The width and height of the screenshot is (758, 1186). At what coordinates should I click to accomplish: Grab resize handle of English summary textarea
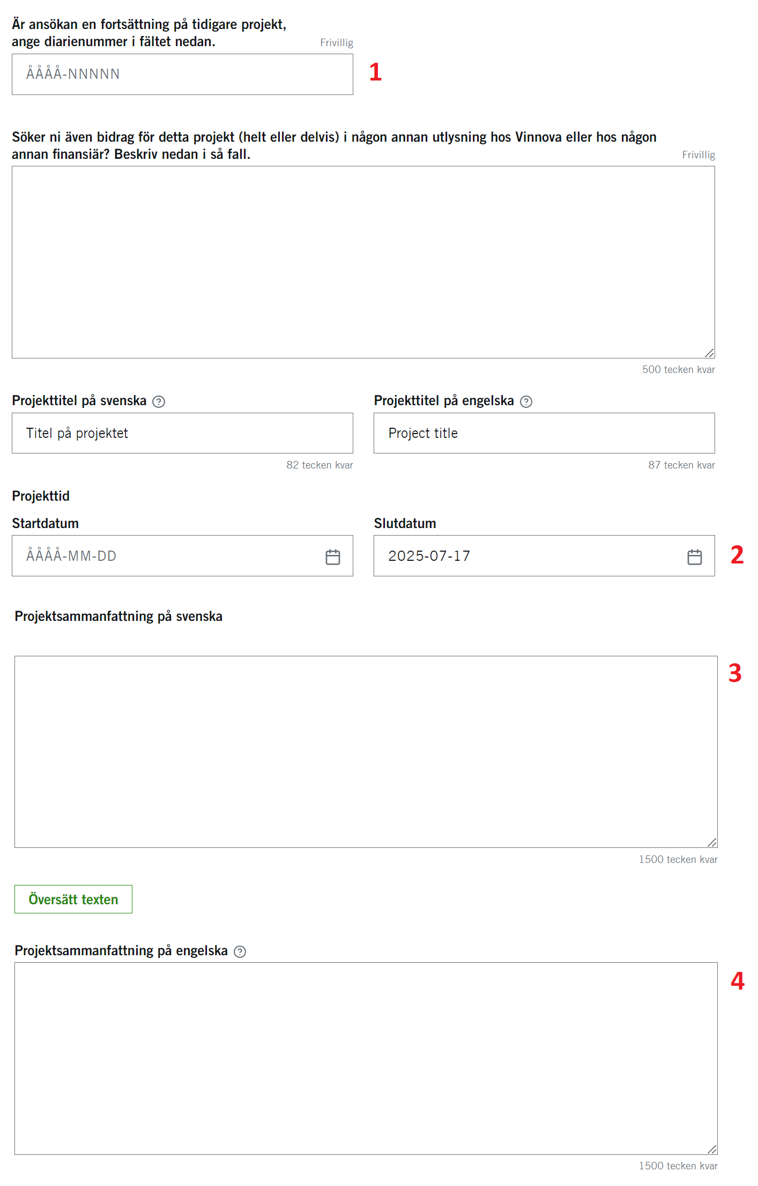click(712, 1149)
